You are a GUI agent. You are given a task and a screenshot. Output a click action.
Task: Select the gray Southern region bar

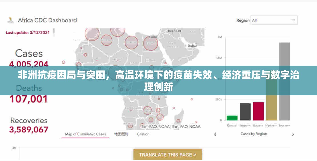click(x=285, y=81)
